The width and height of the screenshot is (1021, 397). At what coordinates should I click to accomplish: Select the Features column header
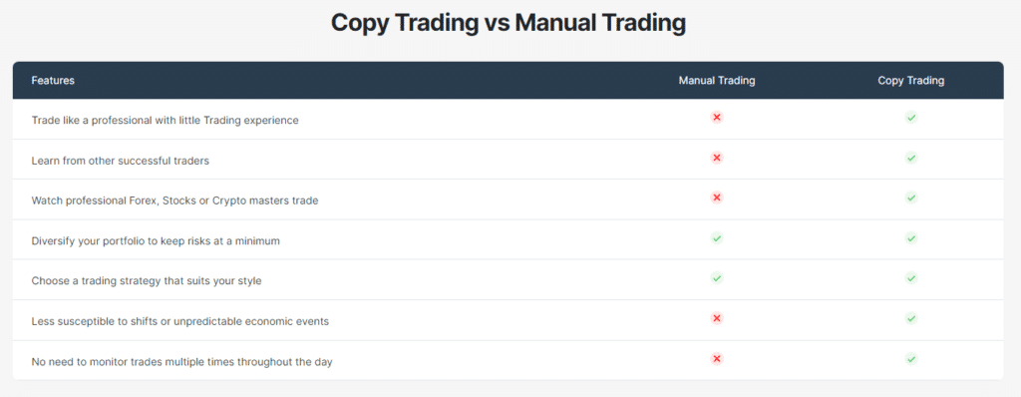click(x=53, y=81)
